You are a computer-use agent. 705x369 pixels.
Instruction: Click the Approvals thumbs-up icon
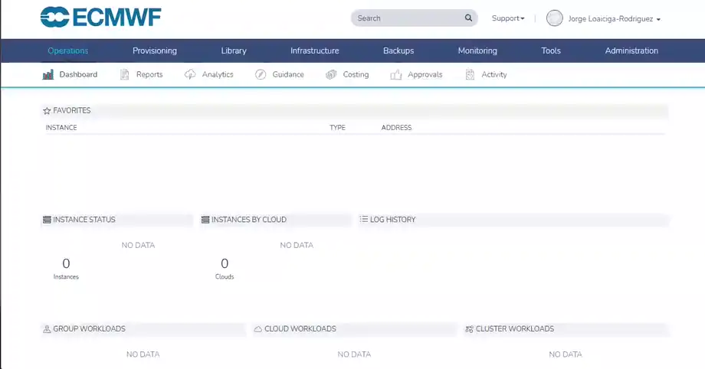click(x=395, y=74)
